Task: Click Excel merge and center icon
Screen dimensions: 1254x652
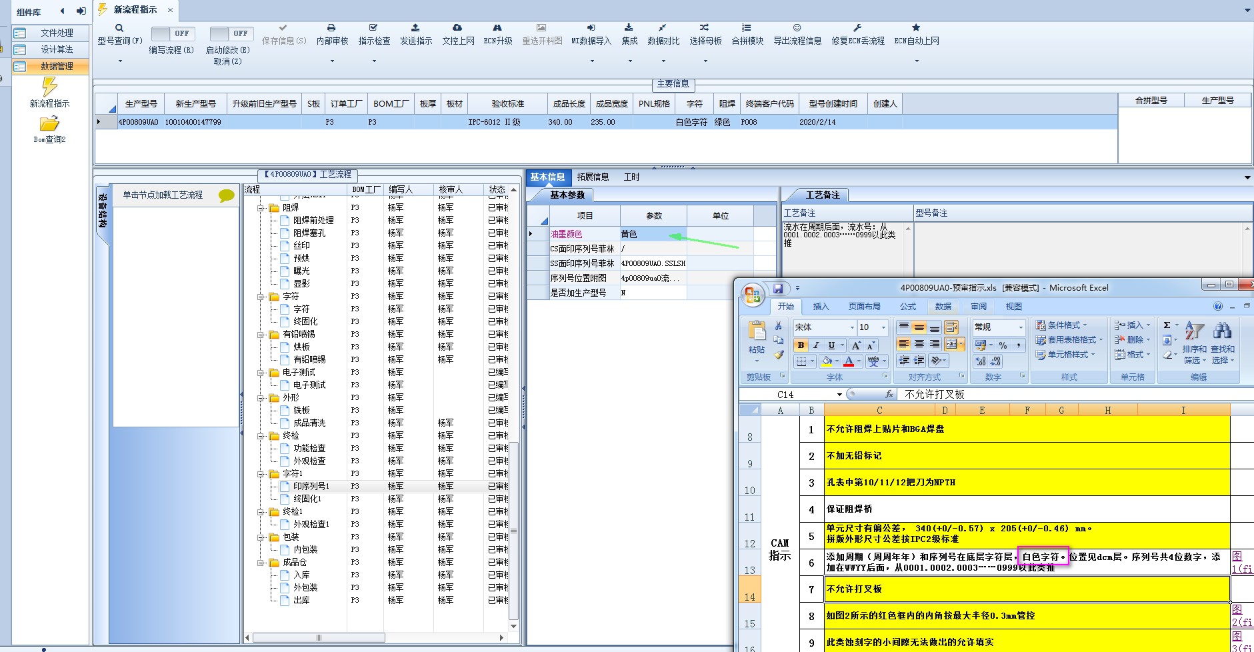Action: click(951, 344)
